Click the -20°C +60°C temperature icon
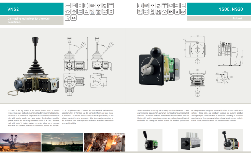This screenshot has width=251, height=155. point(80,11)
